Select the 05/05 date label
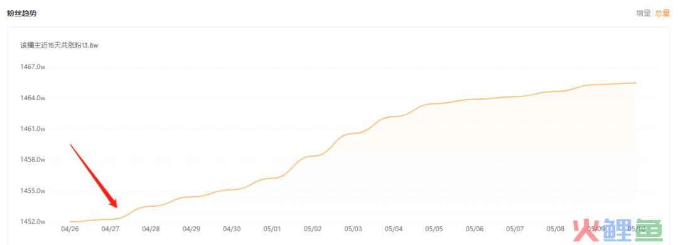 (x=434, y=229)
